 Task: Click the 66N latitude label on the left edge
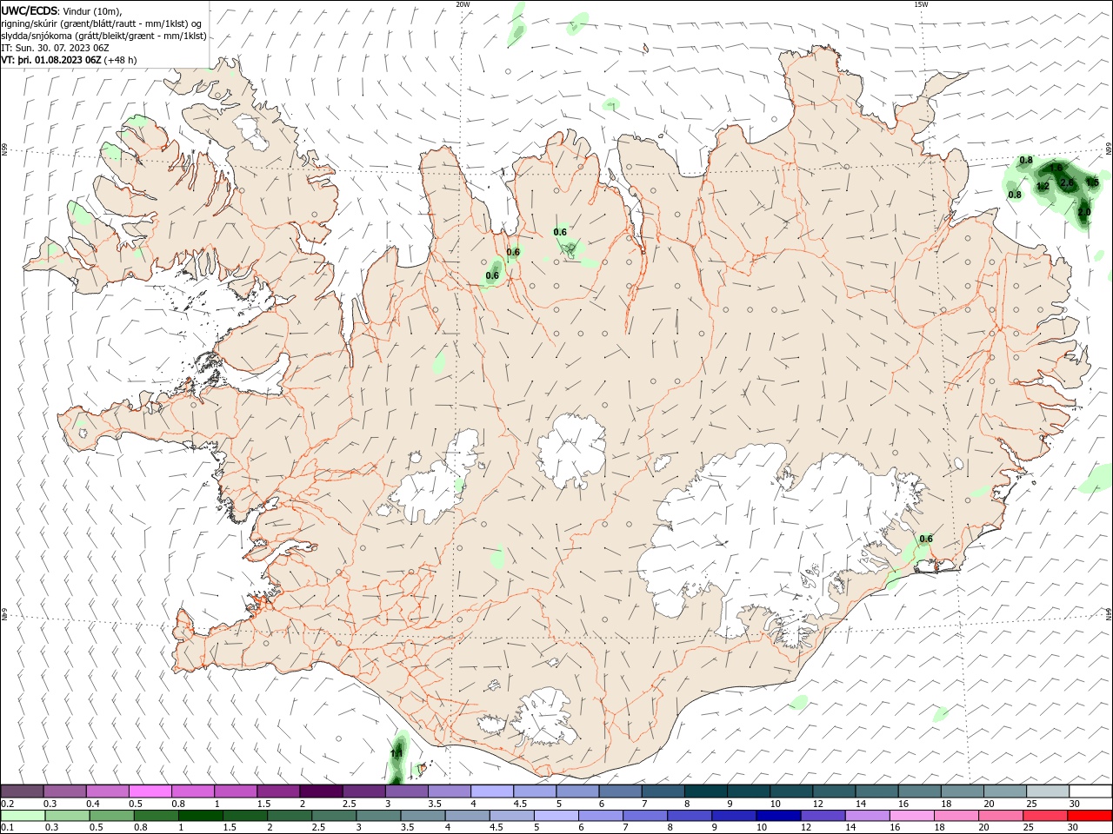4,149
